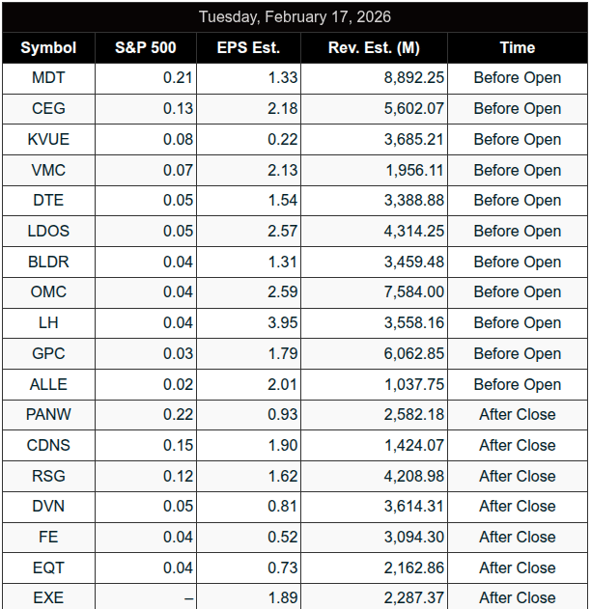Viewport: 591px width, 609px height.
Task: Click the EPS Est. column header
Action: pos(248,47)
